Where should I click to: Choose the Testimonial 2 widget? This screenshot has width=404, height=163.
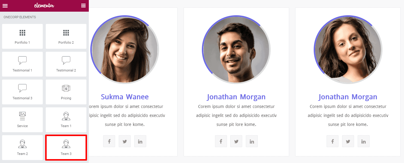pyautogui.click(x=66, y=64)
